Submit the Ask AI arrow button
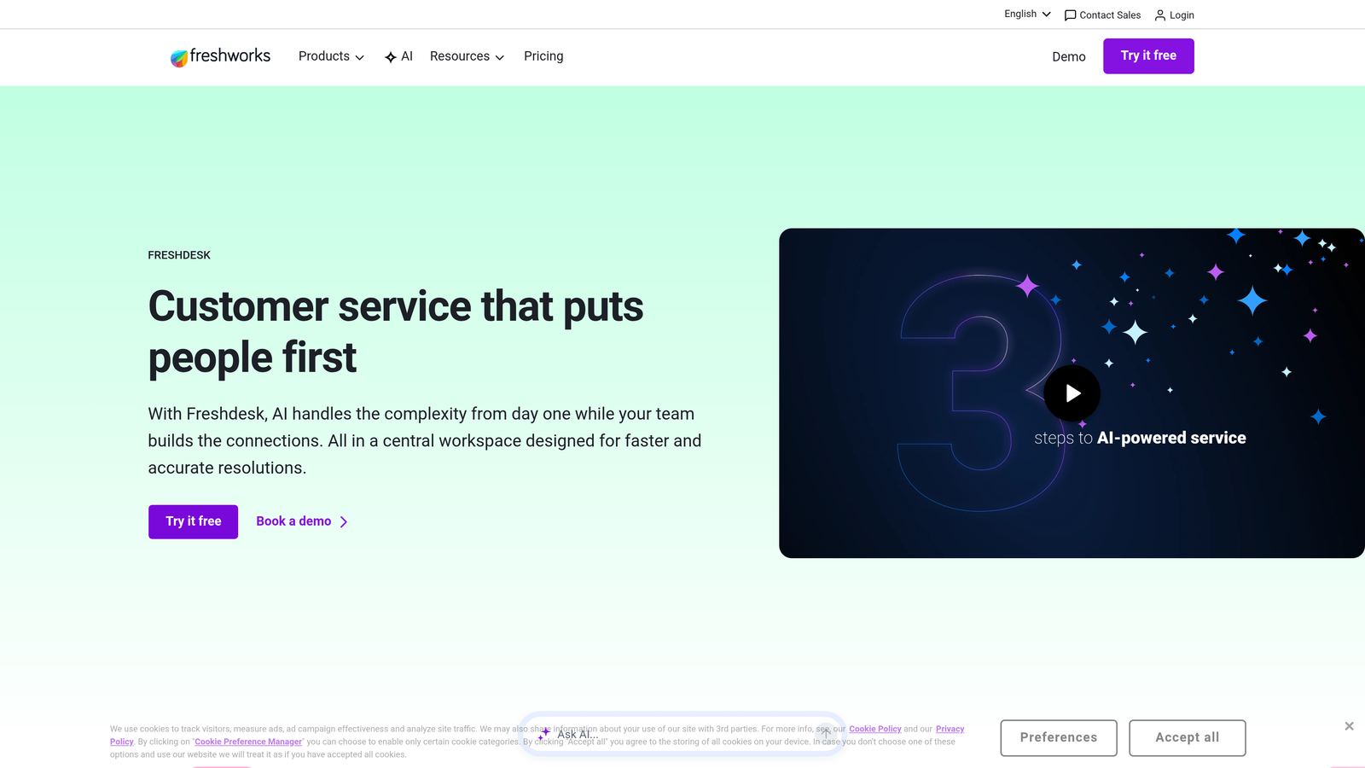Image resolution: width=1365 pixels, height=768 pixels. pyautogui.click(x=825, y=733)
